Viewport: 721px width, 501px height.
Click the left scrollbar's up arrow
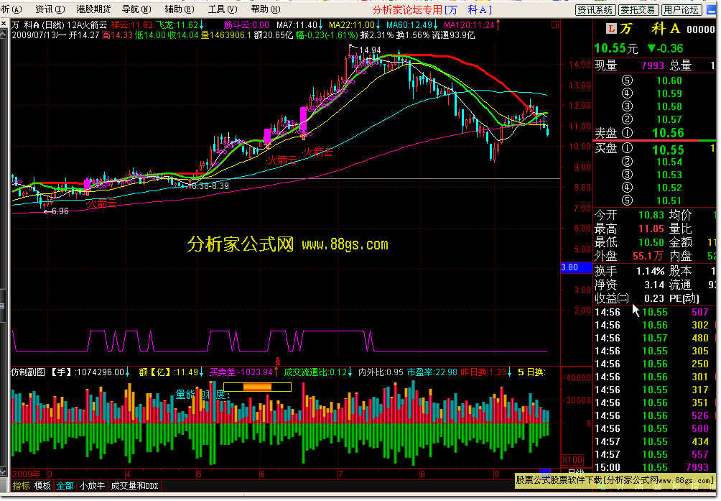(x=3, y=35)
